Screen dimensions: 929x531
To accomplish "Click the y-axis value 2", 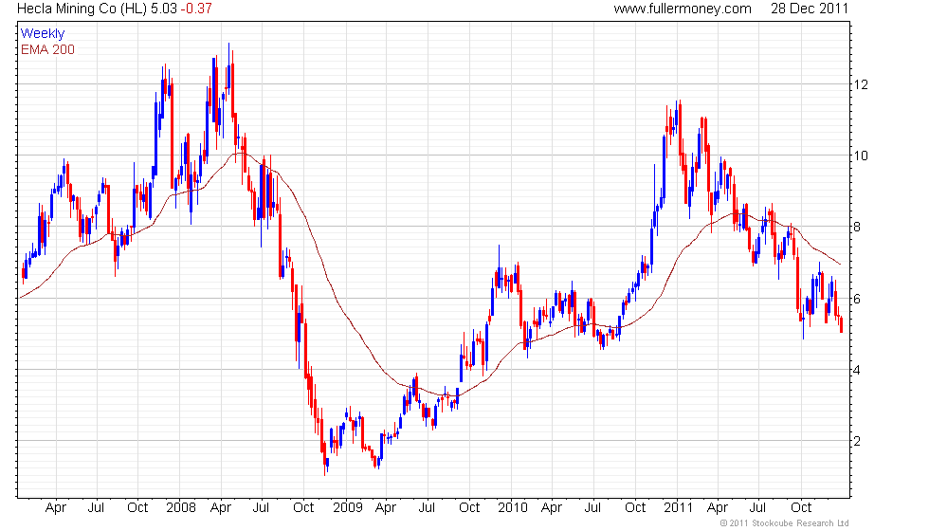I will [857, 441].
